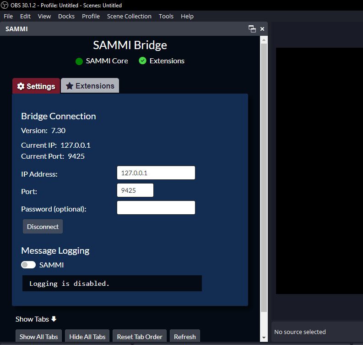Click the scrollbar down arrow in SAMMI dock
The width and height of the screenshot is (363, 345).
point(264,338)
